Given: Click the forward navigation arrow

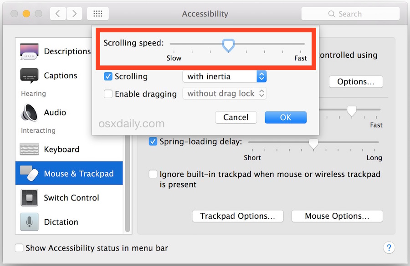Looking at the screenshot, I should [74, 14].
